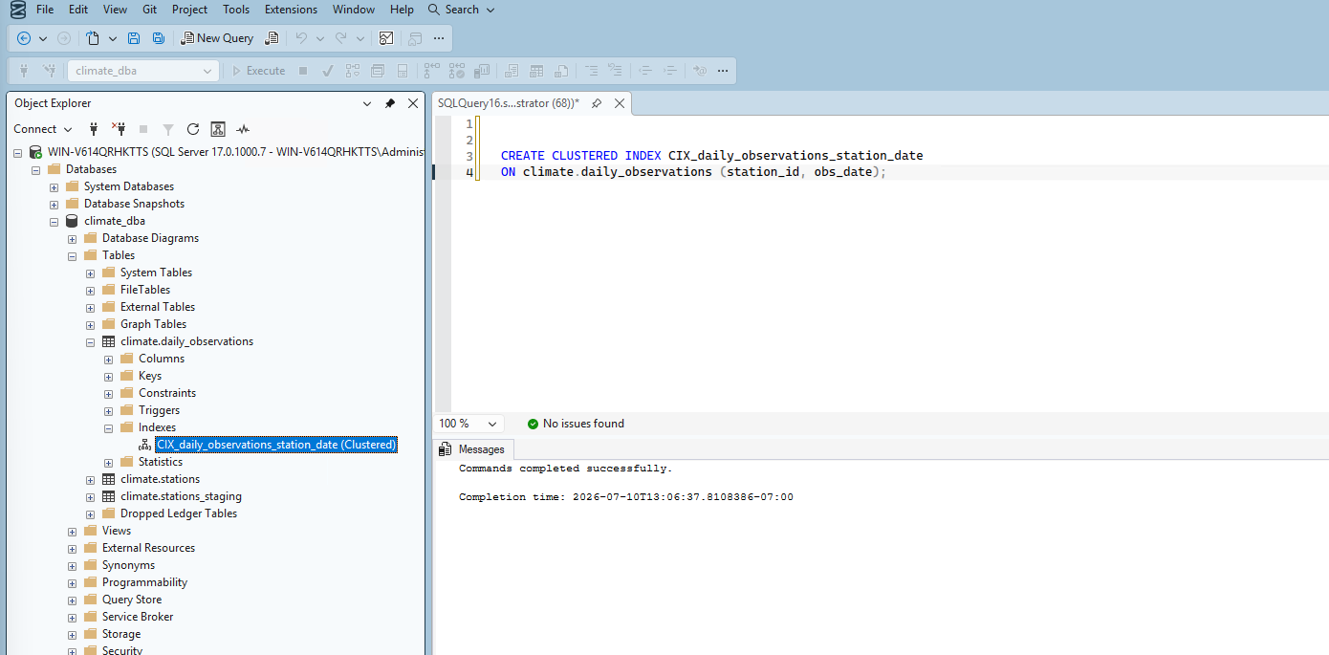1329x655 pixels.
Task: Click the No issues found indicator
Action: (x=575, y=424)
